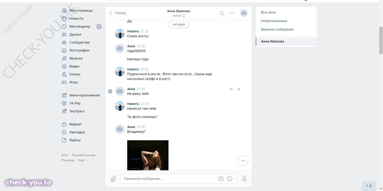Open Анна Иванова's avatar in chat header
Screen dimensions: 383x191
pyautogui.click(x=244, y=13)
